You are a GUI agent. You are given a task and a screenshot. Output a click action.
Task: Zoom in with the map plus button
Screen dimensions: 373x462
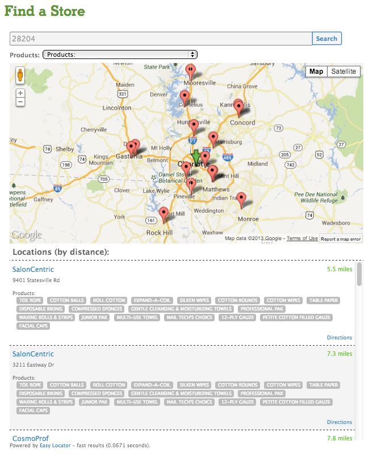[20, 93]
